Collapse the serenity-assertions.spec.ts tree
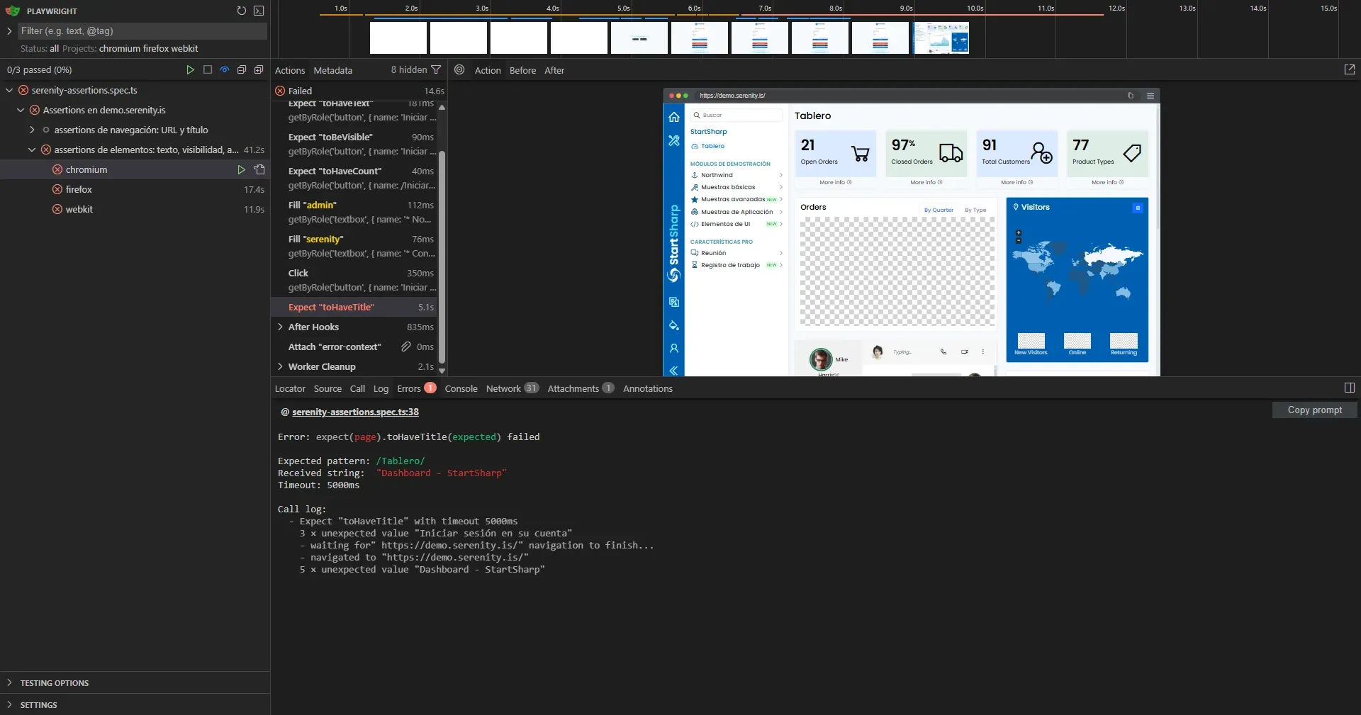The height and width of the screenshot is (715, 1361). point(9,90)
